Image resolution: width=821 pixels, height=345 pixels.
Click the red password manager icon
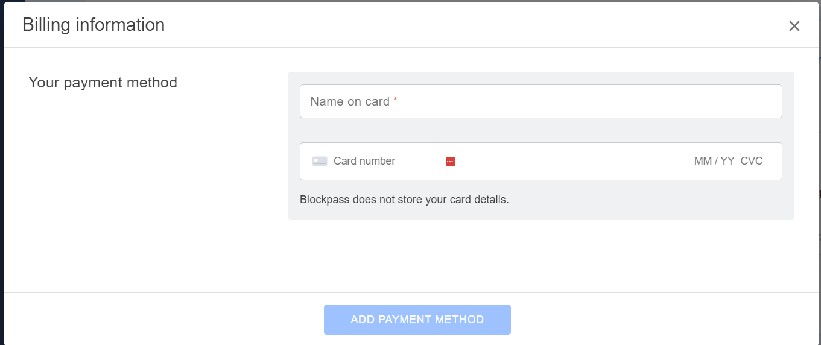[451, 161]
